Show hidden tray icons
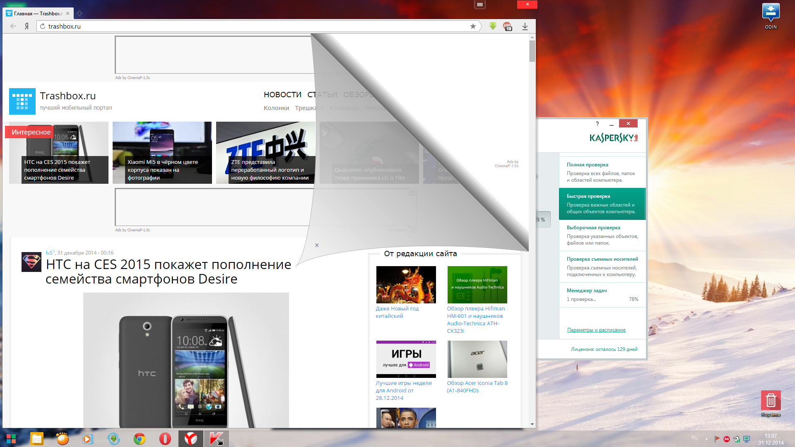795x447 pixels. [706, 439]
